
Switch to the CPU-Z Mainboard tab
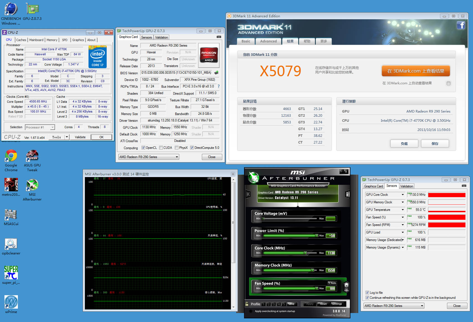coord(36,40)
